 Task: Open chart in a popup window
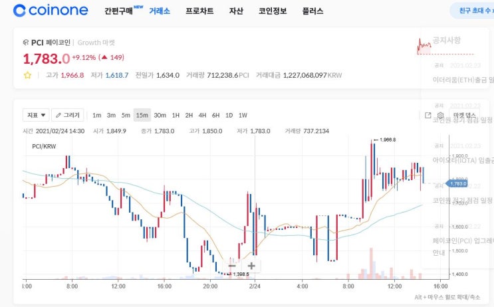tap(428, 115)
